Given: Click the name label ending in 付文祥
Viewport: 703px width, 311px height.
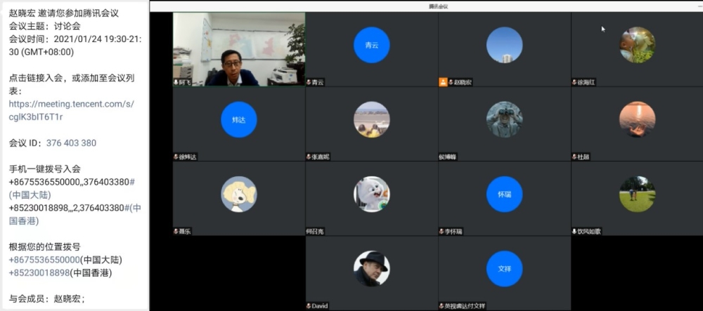Looking at the screenshot, I should coord(465,306).
